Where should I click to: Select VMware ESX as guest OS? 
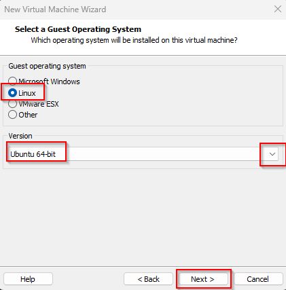pyautogui.click(x=12, y=104)
